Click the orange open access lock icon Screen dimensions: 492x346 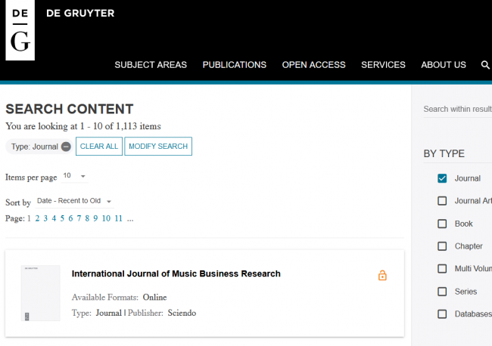point(382,275)
